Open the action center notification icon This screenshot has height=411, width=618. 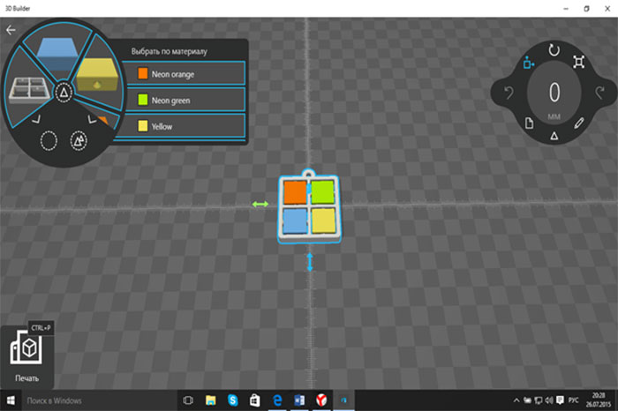click(x=560, y=400)
